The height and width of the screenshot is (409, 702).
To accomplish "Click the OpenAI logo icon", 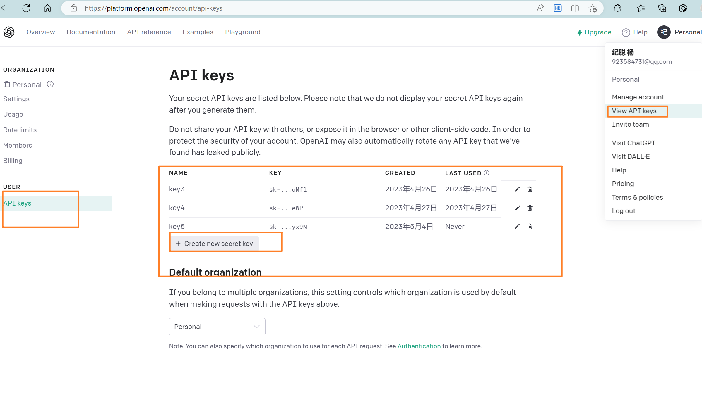I will click(9, 32).
